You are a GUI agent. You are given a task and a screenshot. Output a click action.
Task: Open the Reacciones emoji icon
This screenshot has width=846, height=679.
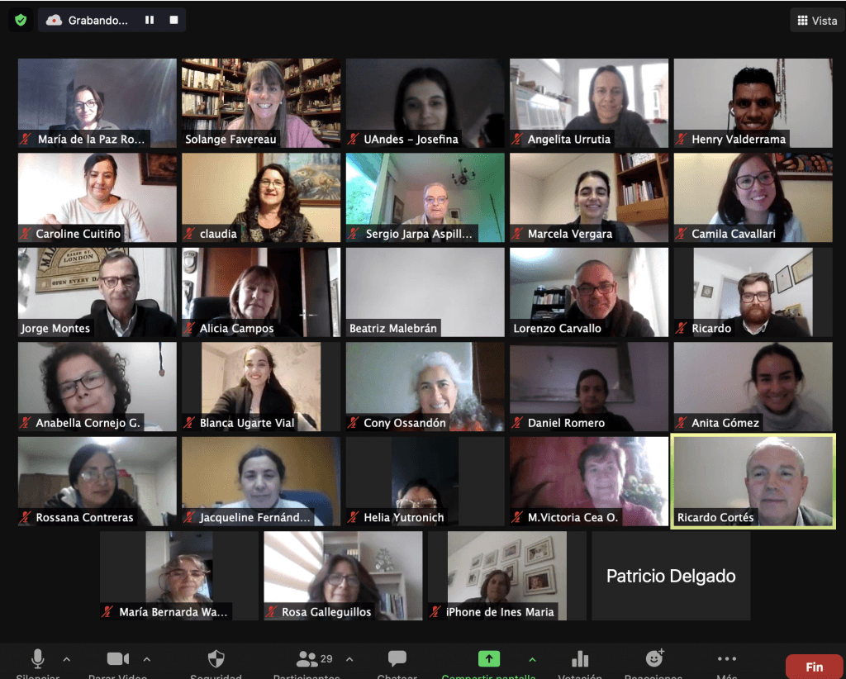654,658
